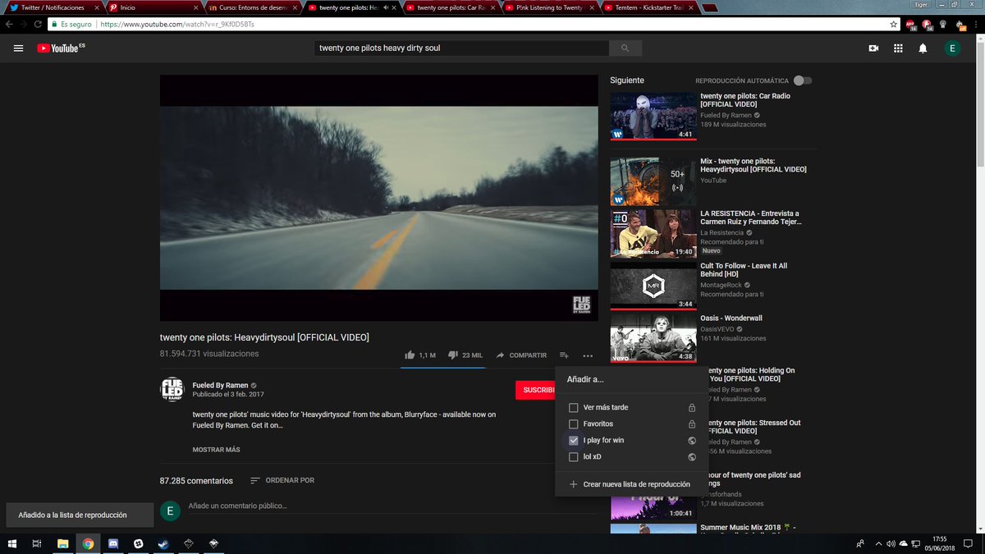Open File Explorer from the taskbar
Viewport: 985px width, 554px height.
point(63,543)
